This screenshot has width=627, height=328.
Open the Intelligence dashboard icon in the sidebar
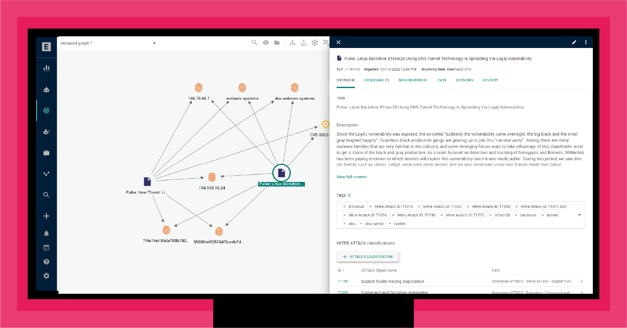pyautogui.click(x=46, y=67)
